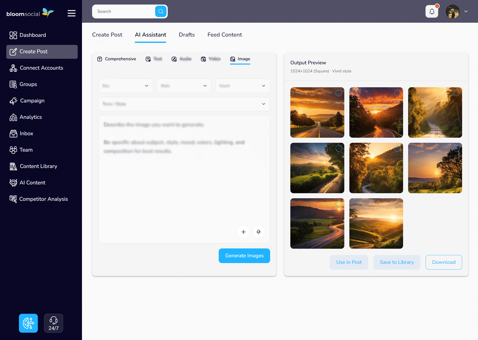The image size is (478, 340).
Task: Expand the middle Style dropdown
Action: (x=184, y=86)
